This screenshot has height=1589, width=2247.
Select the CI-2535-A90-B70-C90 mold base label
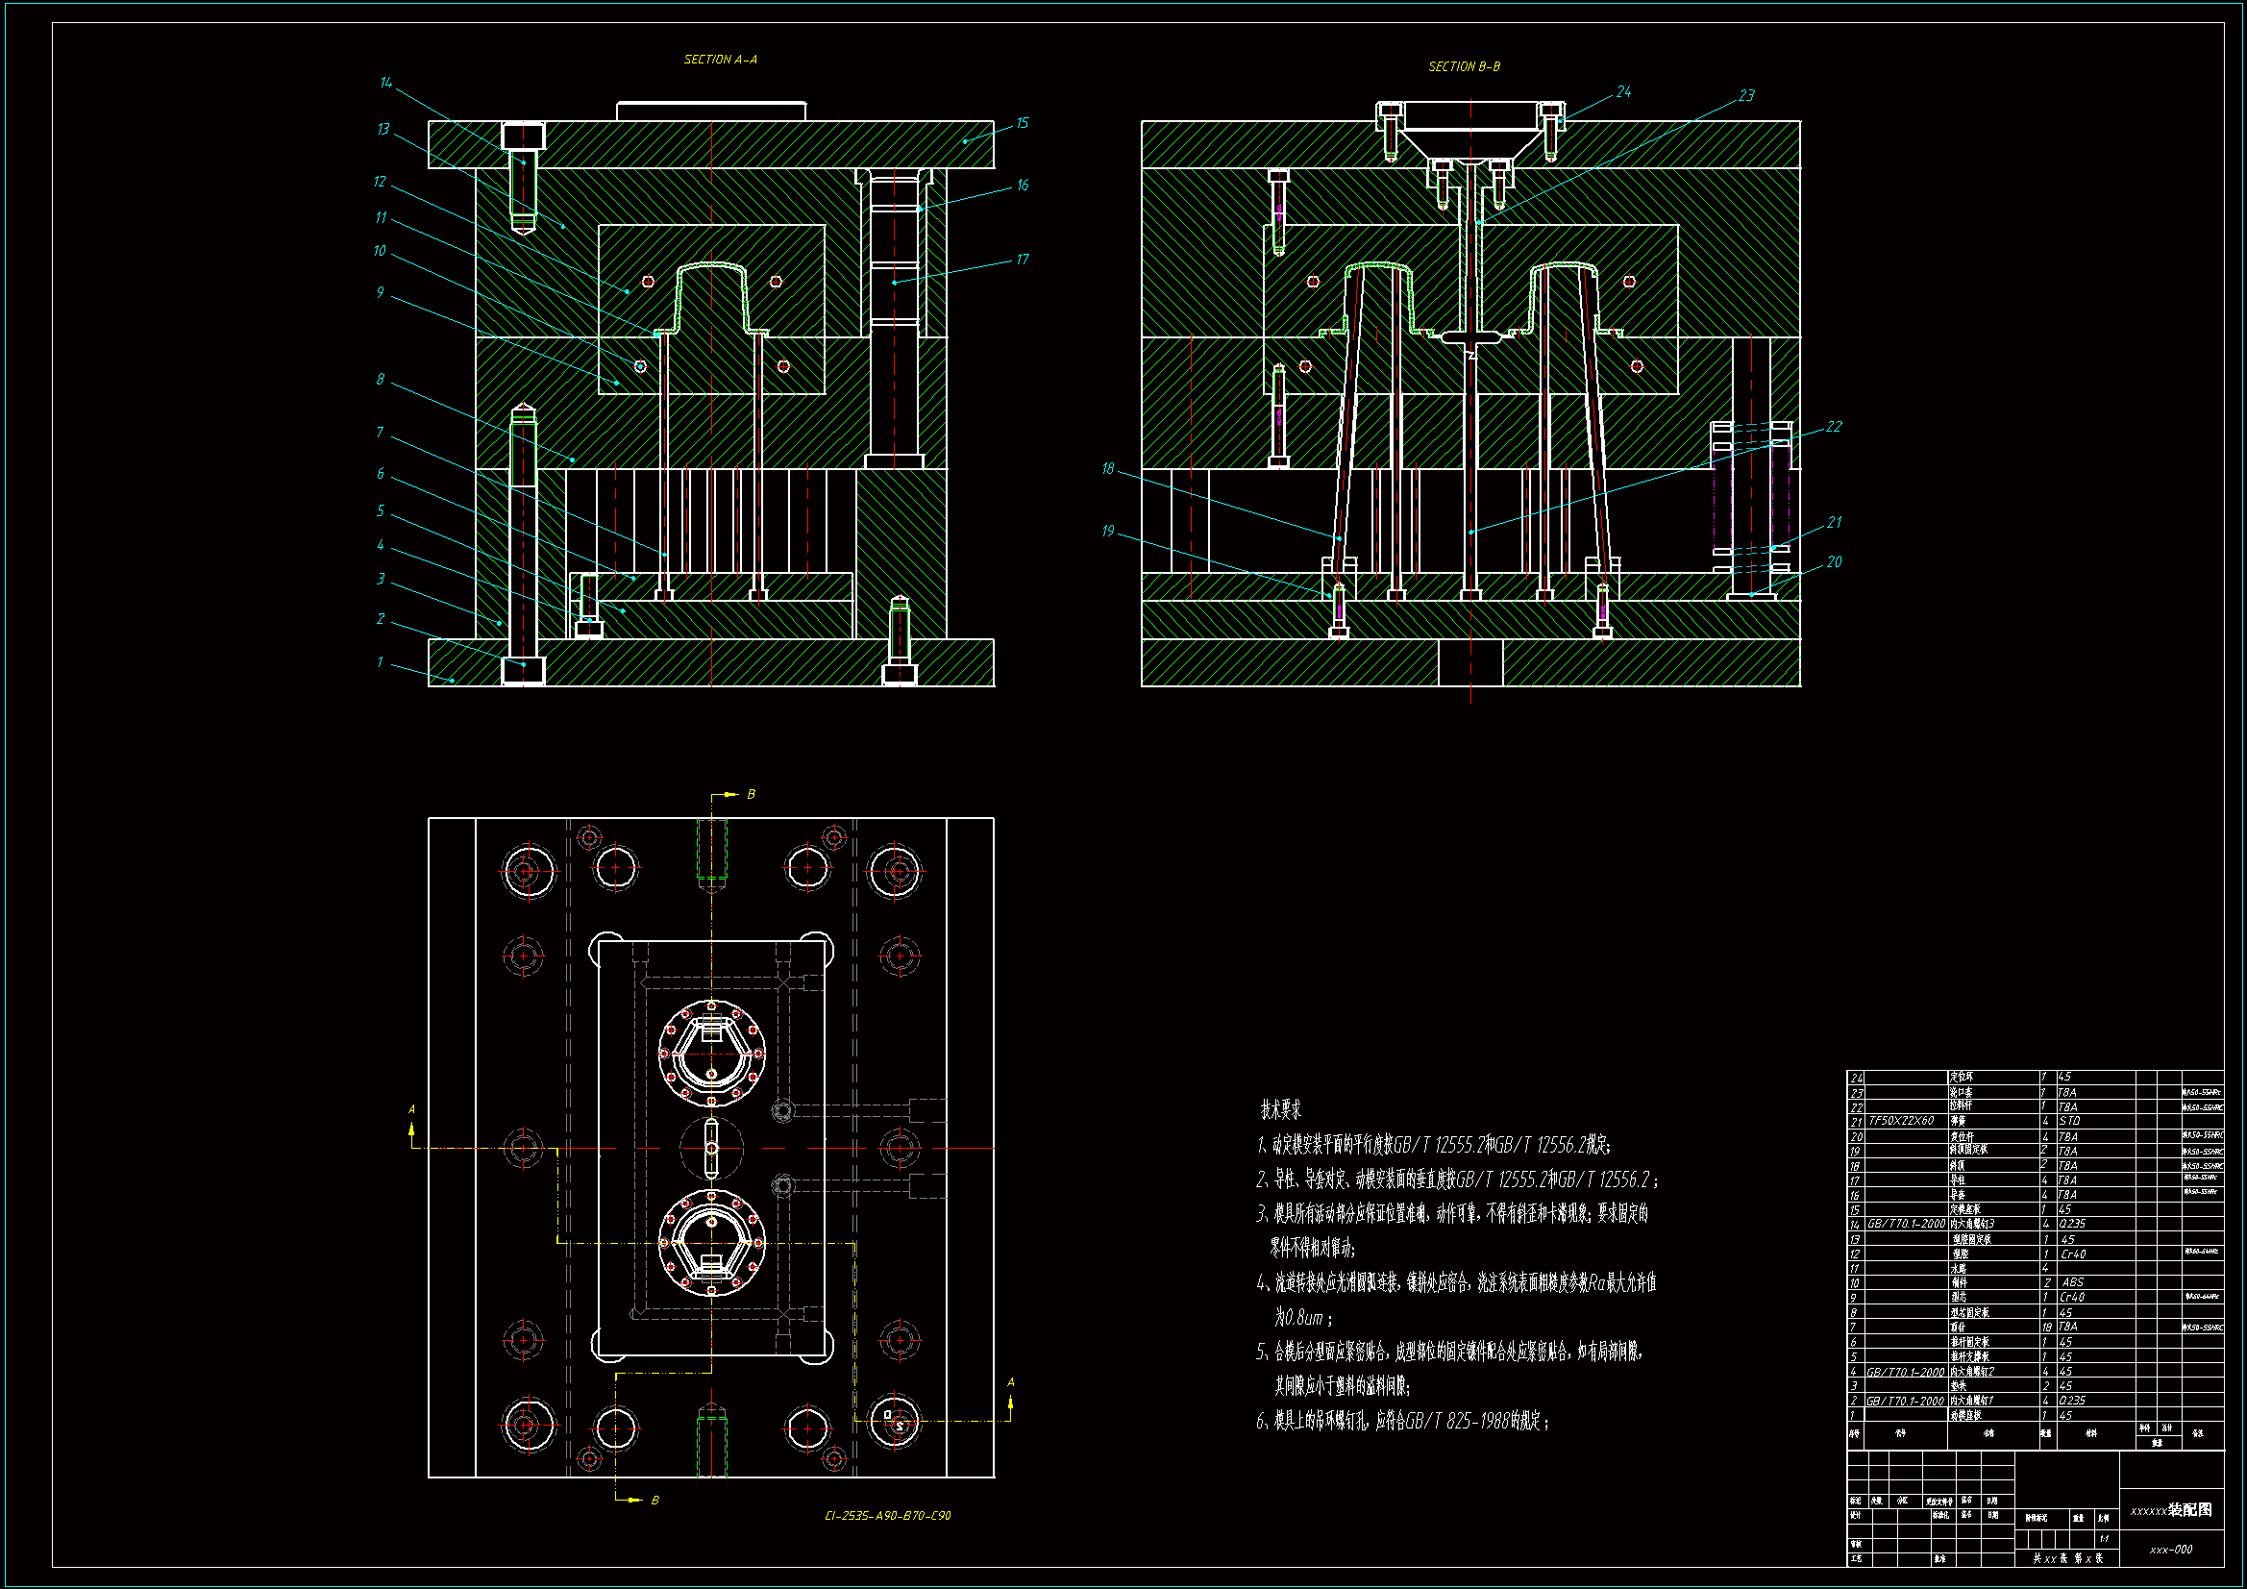click(x=887, y=1516)
